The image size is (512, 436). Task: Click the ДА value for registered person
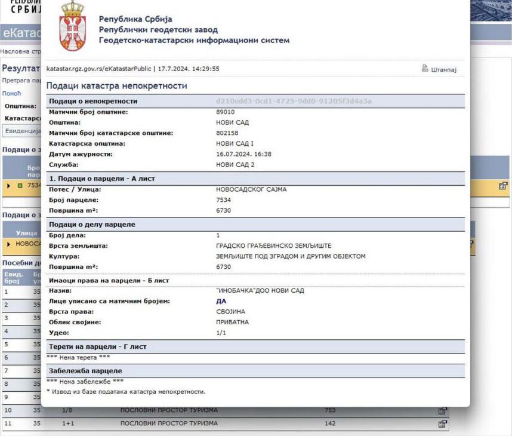point(221,302)
